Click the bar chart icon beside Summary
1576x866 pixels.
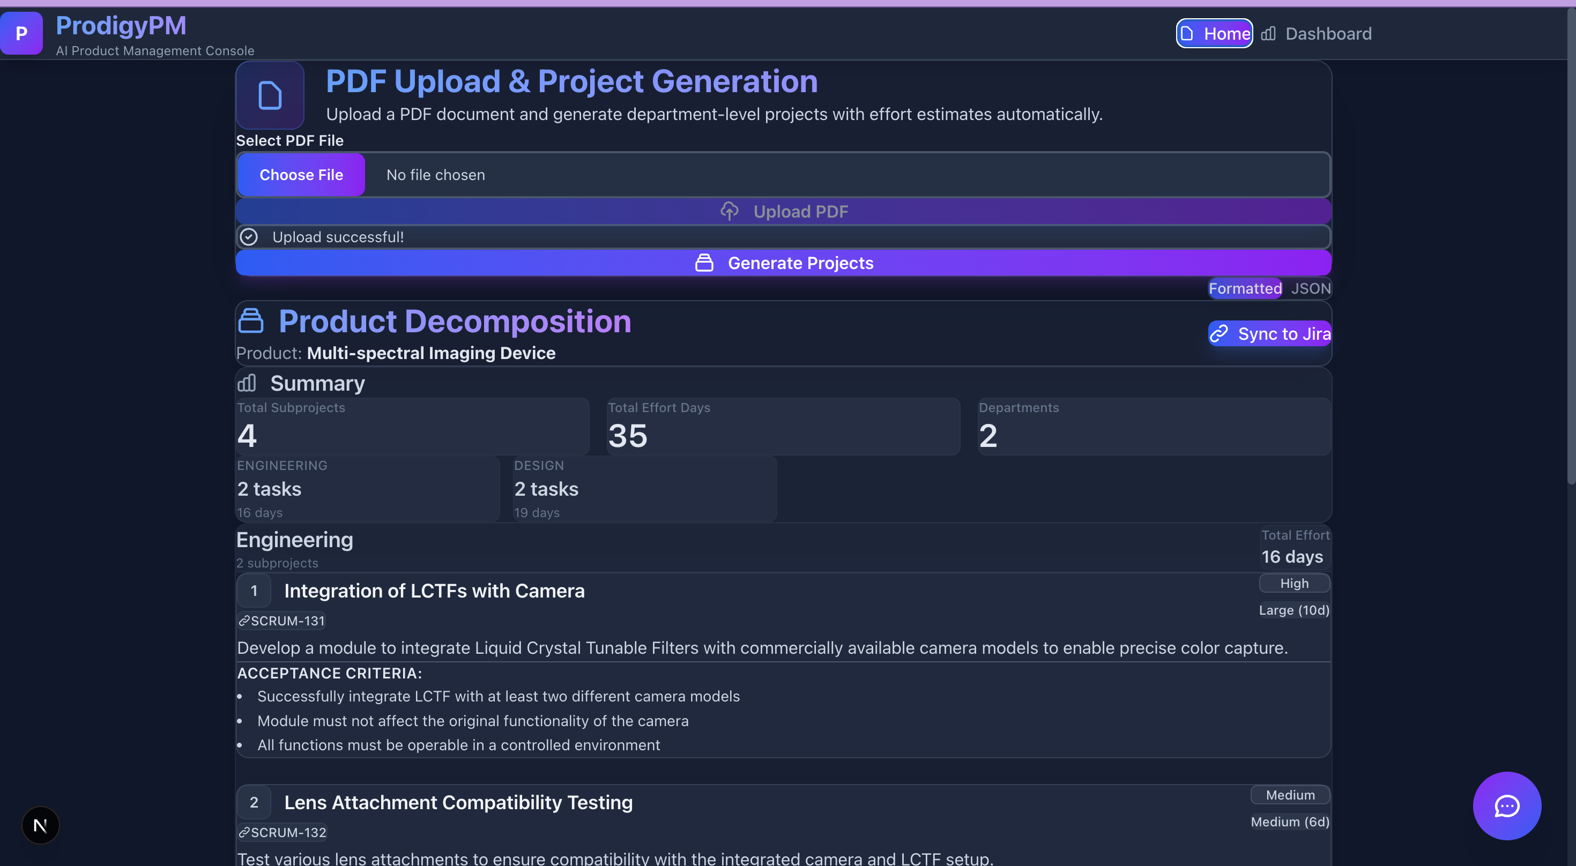coord(247,383)
